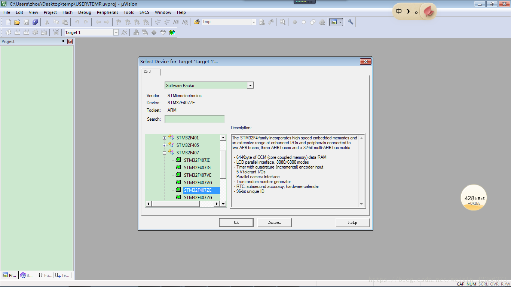
Task: Select STM32F407IG device
Action: [197, 168]
